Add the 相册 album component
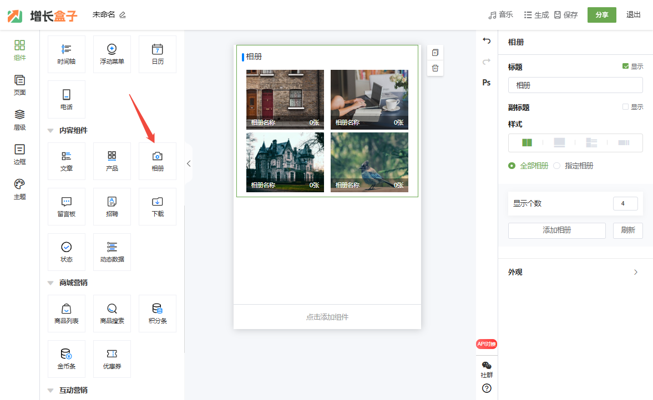 tap(158, 161)
